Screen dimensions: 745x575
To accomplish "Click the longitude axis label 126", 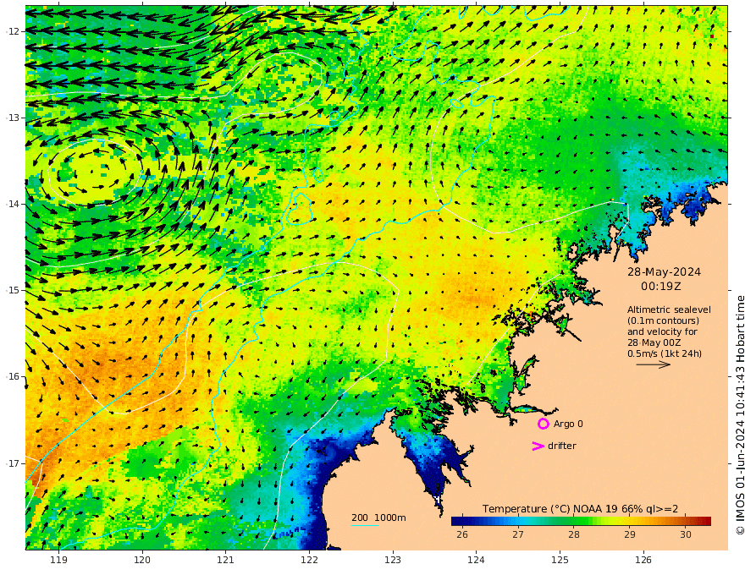I will pyautogui.click(x=643, y=561).
